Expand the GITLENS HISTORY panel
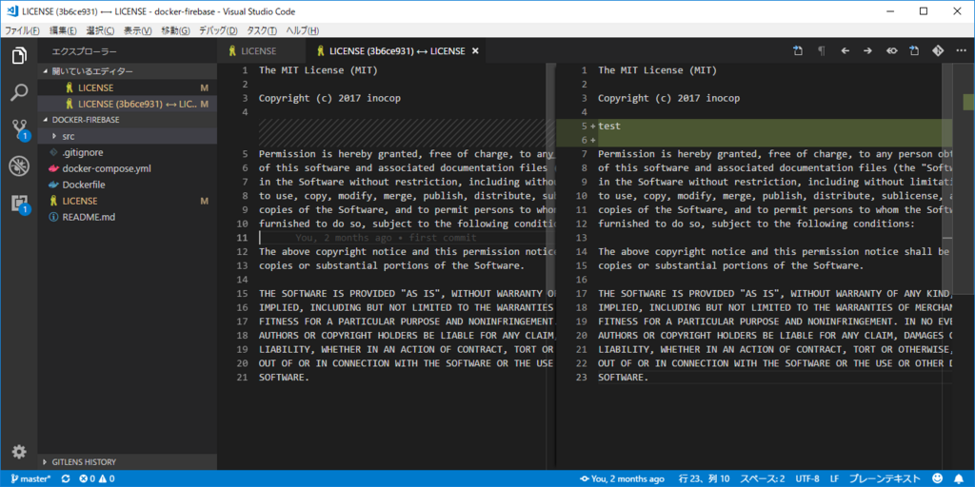Screen dimensions: 975x487 pyautogui.click(x=128, y=462)
